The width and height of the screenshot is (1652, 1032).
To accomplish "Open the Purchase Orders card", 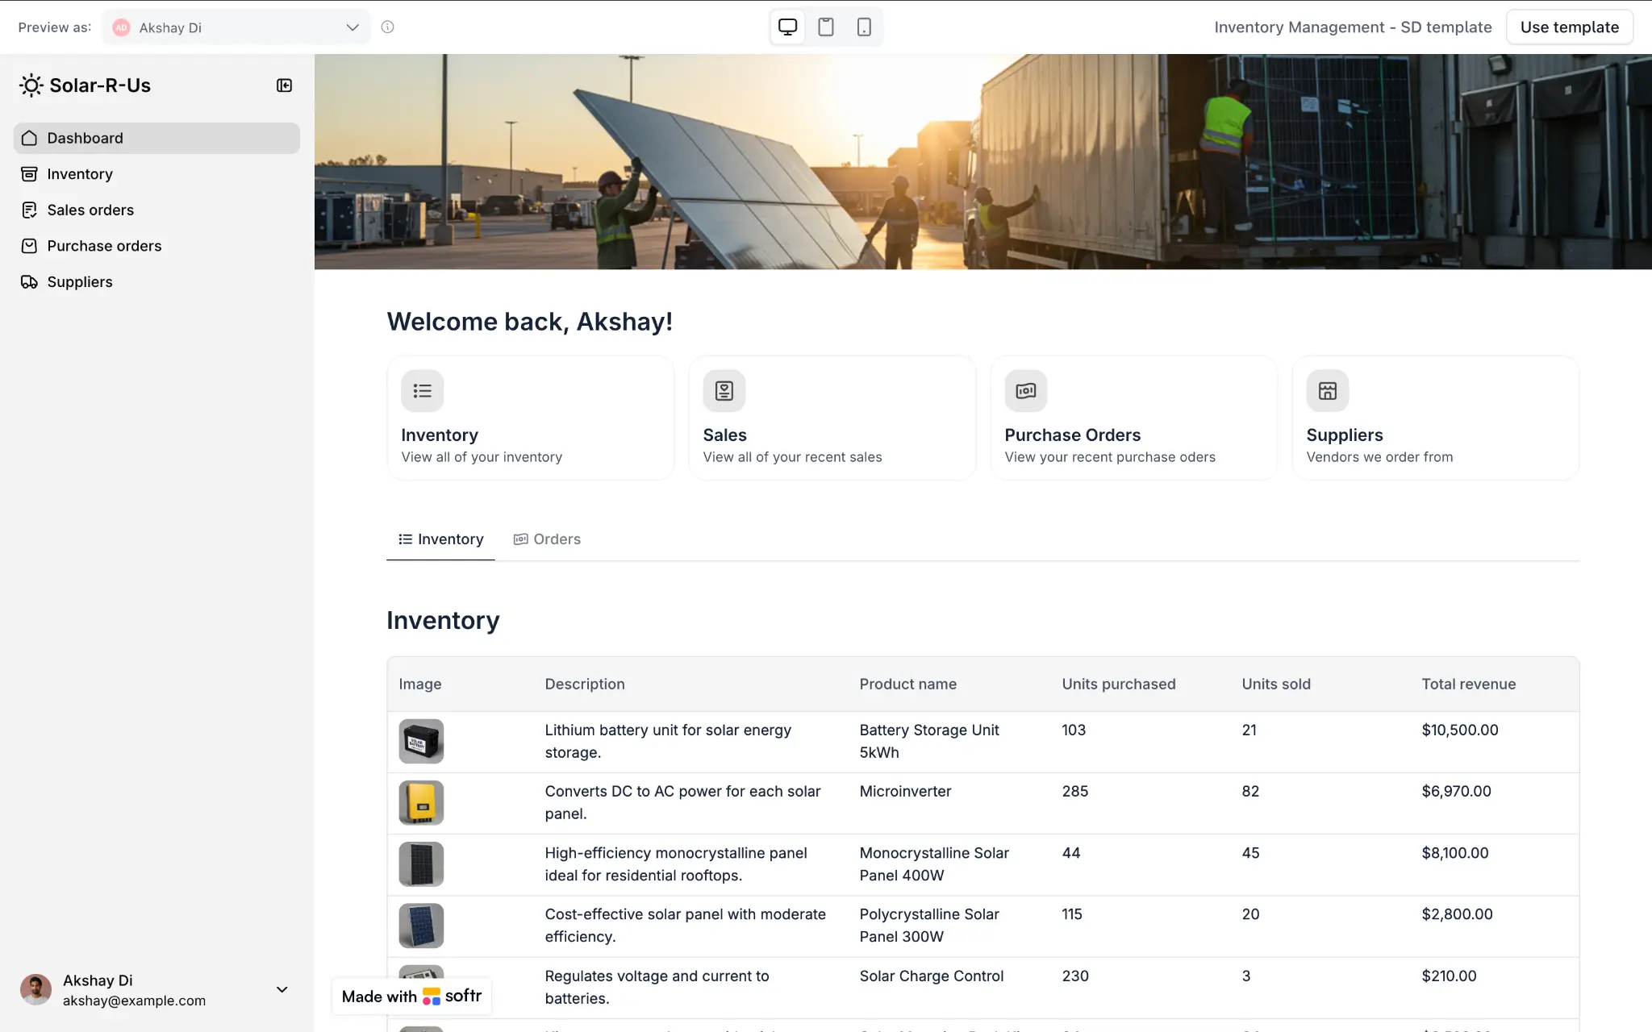I will pyautogui.click(x=1134, y=418).
